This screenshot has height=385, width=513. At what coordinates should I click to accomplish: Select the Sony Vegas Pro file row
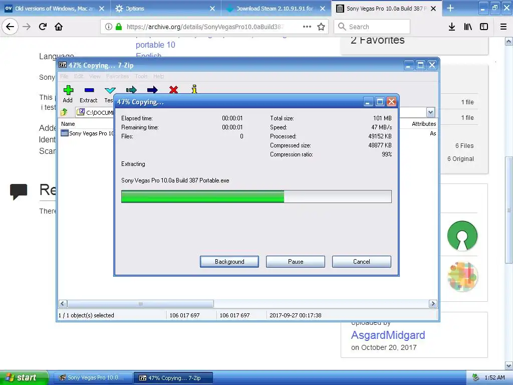[87, 133]
